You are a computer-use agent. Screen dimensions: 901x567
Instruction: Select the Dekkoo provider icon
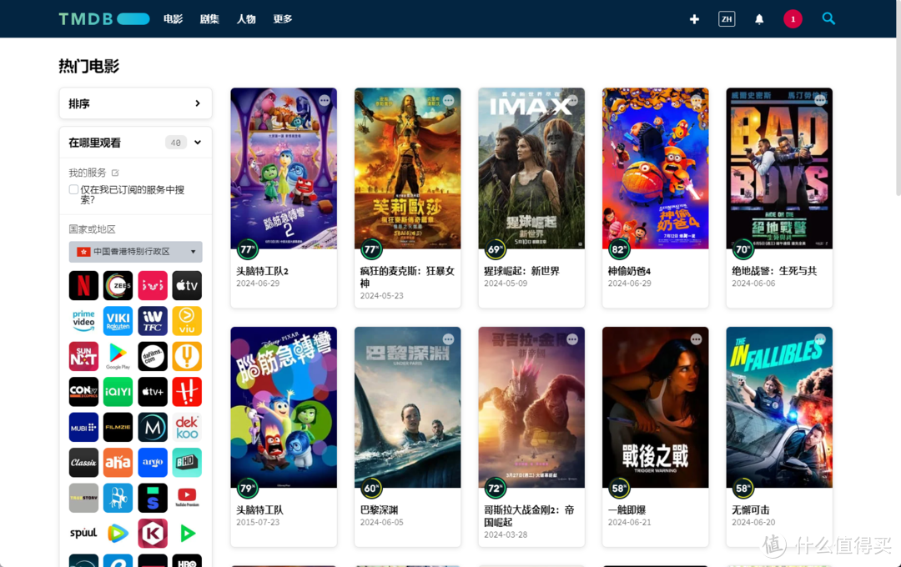click(x=188, y=428)
